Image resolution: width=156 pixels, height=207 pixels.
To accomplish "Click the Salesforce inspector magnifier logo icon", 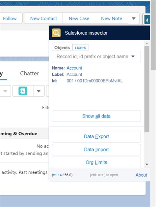I will [x=56, y=33].
